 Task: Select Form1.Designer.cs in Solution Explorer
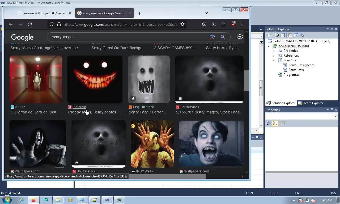[301, 65]
